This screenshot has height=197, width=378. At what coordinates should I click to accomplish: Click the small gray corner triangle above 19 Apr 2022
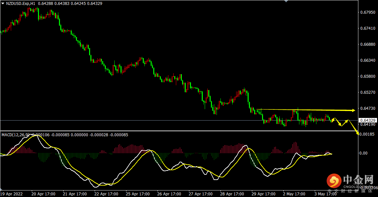point(1,190)
